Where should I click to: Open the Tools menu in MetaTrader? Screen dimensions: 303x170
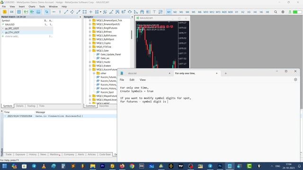tap(42, 7)
